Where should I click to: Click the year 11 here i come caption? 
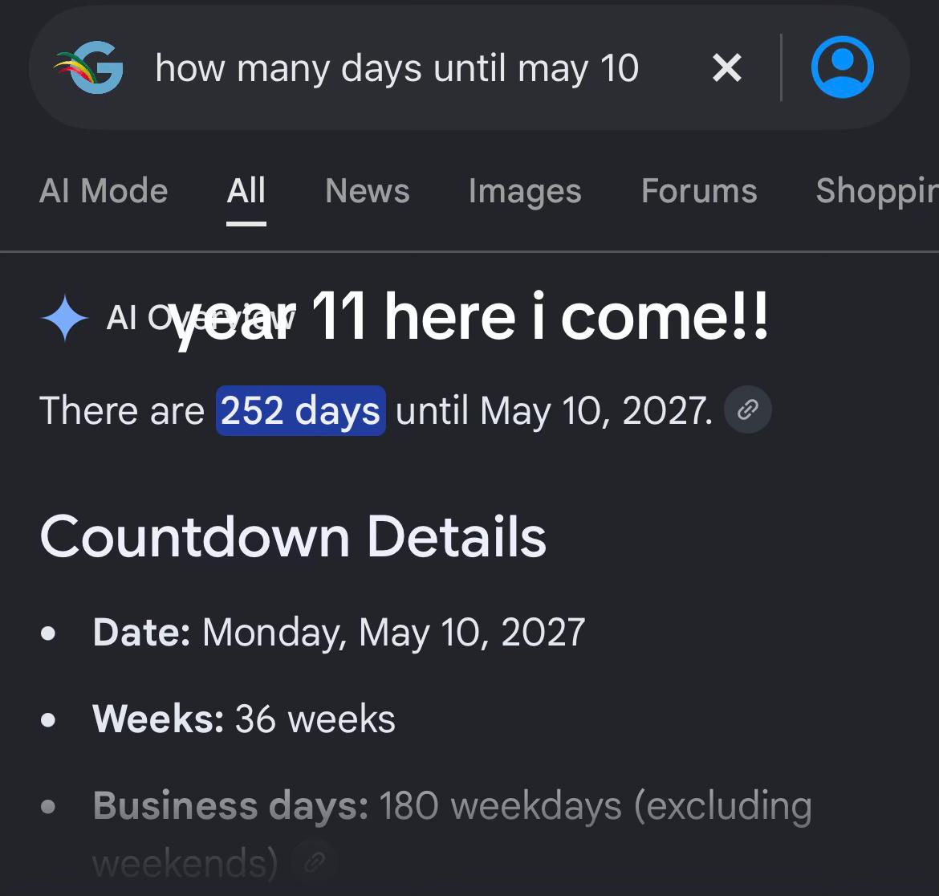pos(470,318)
